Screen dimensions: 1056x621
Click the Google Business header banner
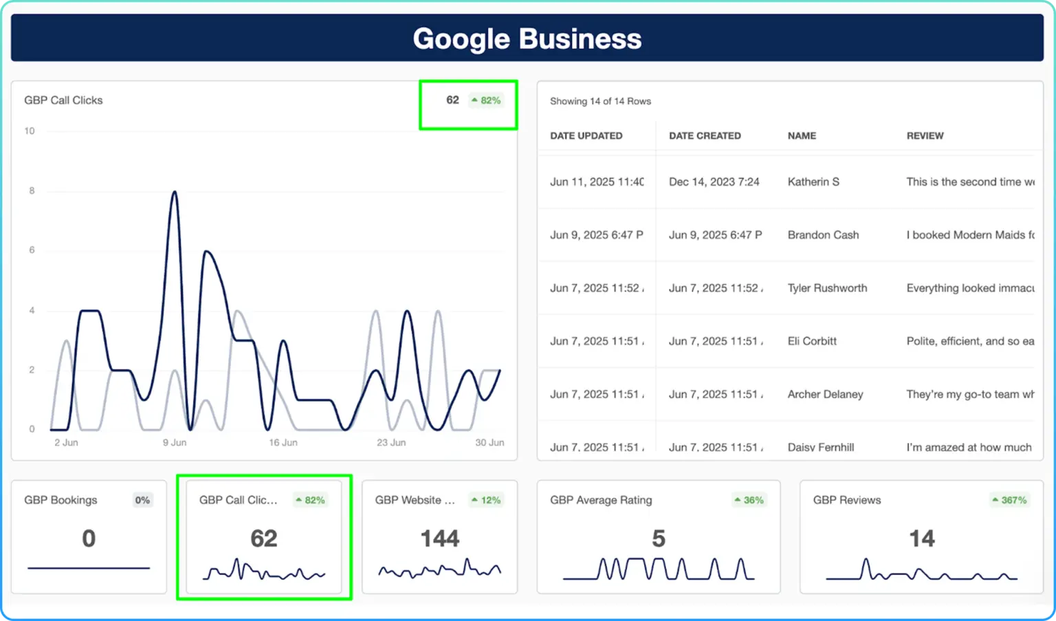point(527,39)
